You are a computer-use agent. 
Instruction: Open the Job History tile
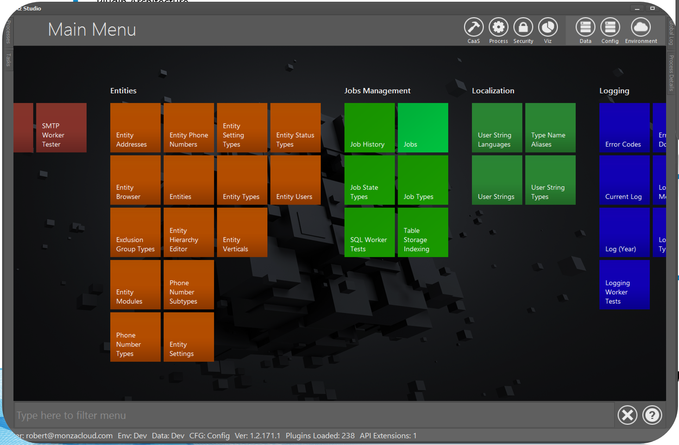369,128
